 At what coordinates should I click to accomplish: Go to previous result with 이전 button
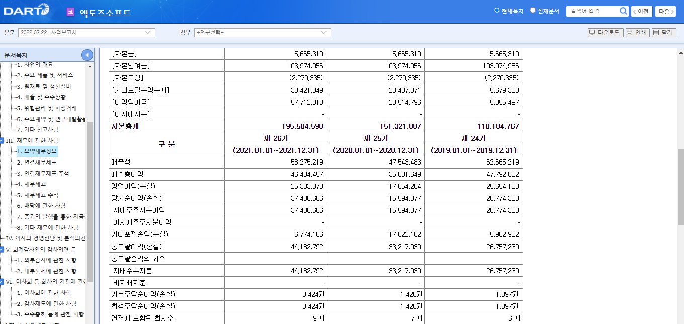(642, 11)
